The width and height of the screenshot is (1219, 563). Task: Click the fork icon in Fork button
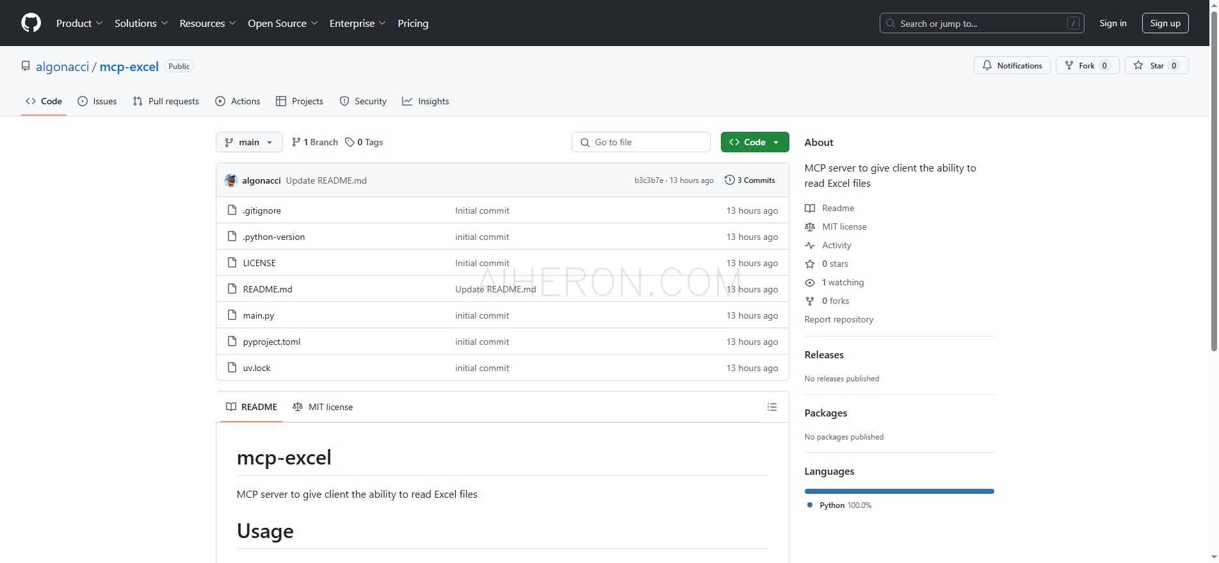point(1069,65)
